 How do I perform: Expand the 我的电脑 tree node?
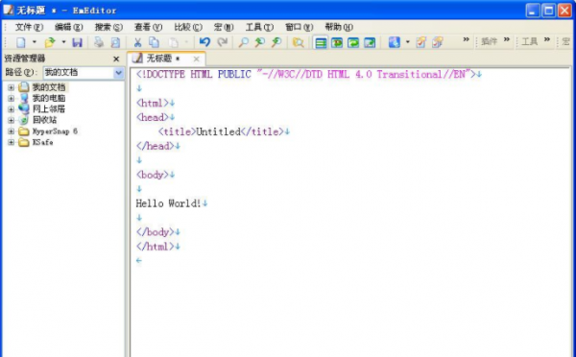coord(11,99)
